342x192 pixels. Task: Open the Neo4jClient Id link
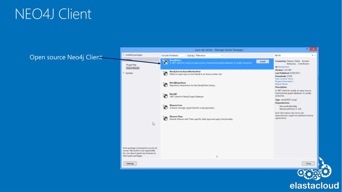[x=284, y=67]
